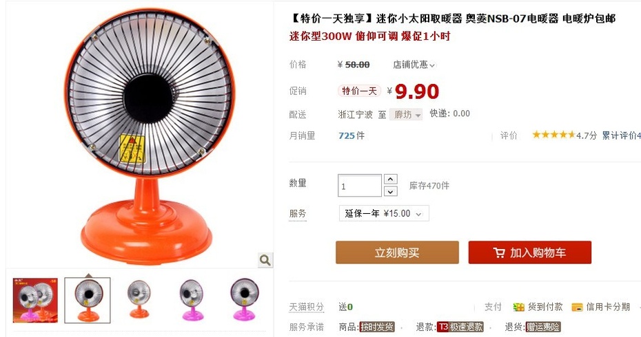This screenshot has width=641, height=337.
Task: Open the 延保一年 ¥15.00 service dropdown
Action: pos(384,213)
